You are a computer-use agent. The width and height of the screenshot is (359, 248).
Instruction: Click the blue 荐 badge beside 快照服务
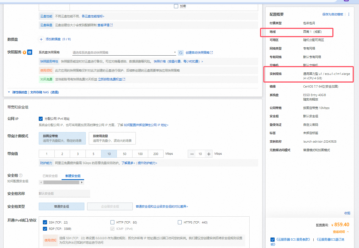coord(30,52)
